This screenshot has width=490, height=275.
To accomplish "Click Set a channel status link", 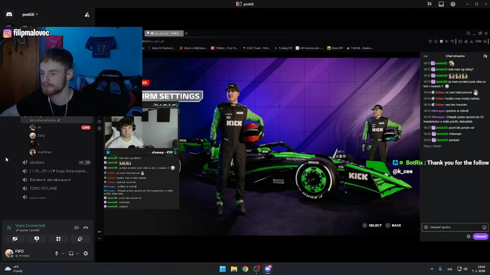I will 45,120.
